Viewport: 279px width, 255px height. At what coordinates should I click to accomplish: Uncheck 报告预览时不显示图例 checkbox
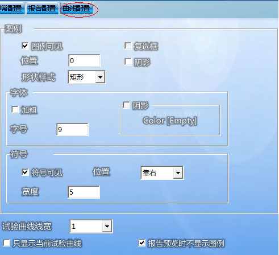pos(142,243)
